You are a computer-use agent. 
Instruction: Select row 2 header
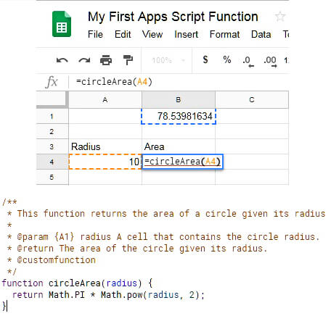(x=52, y=131)
